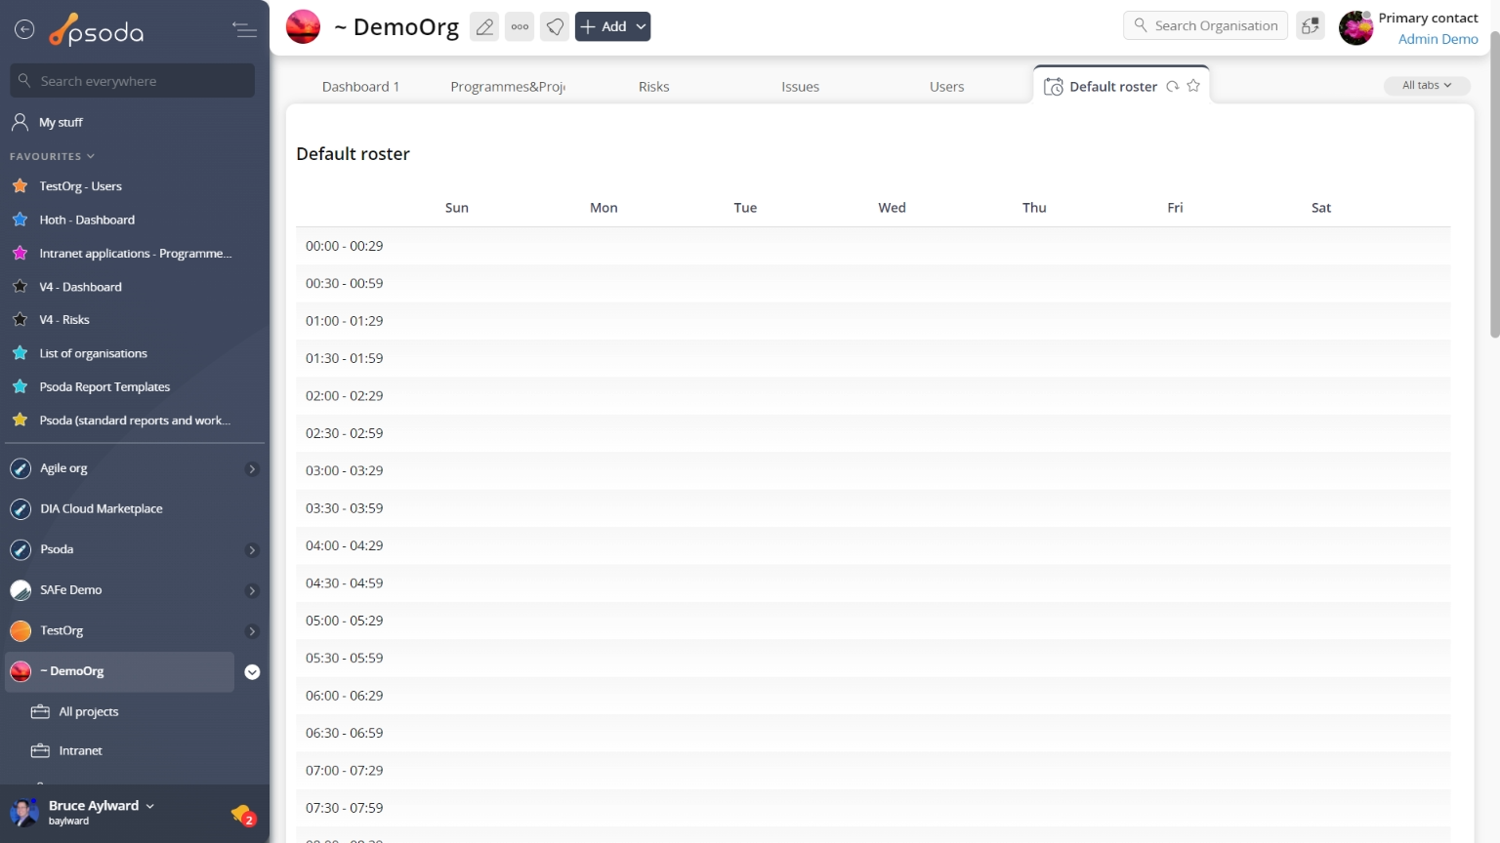Click Agile org organisation icon
The width and height of the screenshot is (1500, 843).
21,468
